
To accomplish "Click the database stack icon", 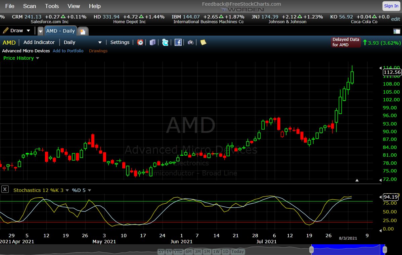I will [152, 42].
